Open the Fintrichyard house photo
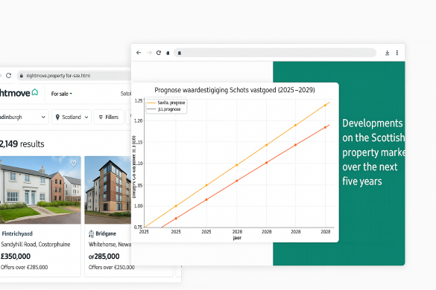Viewport: 436px width, 290px height. tap(40, 190)
